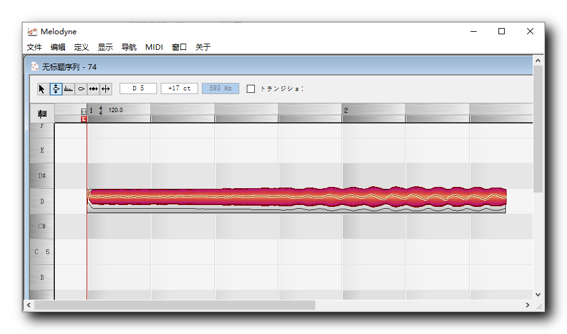Click the B key on pitch ruler
Image resolution: width=567 pixels, height=334 pixels.
(x=42, y=277)
